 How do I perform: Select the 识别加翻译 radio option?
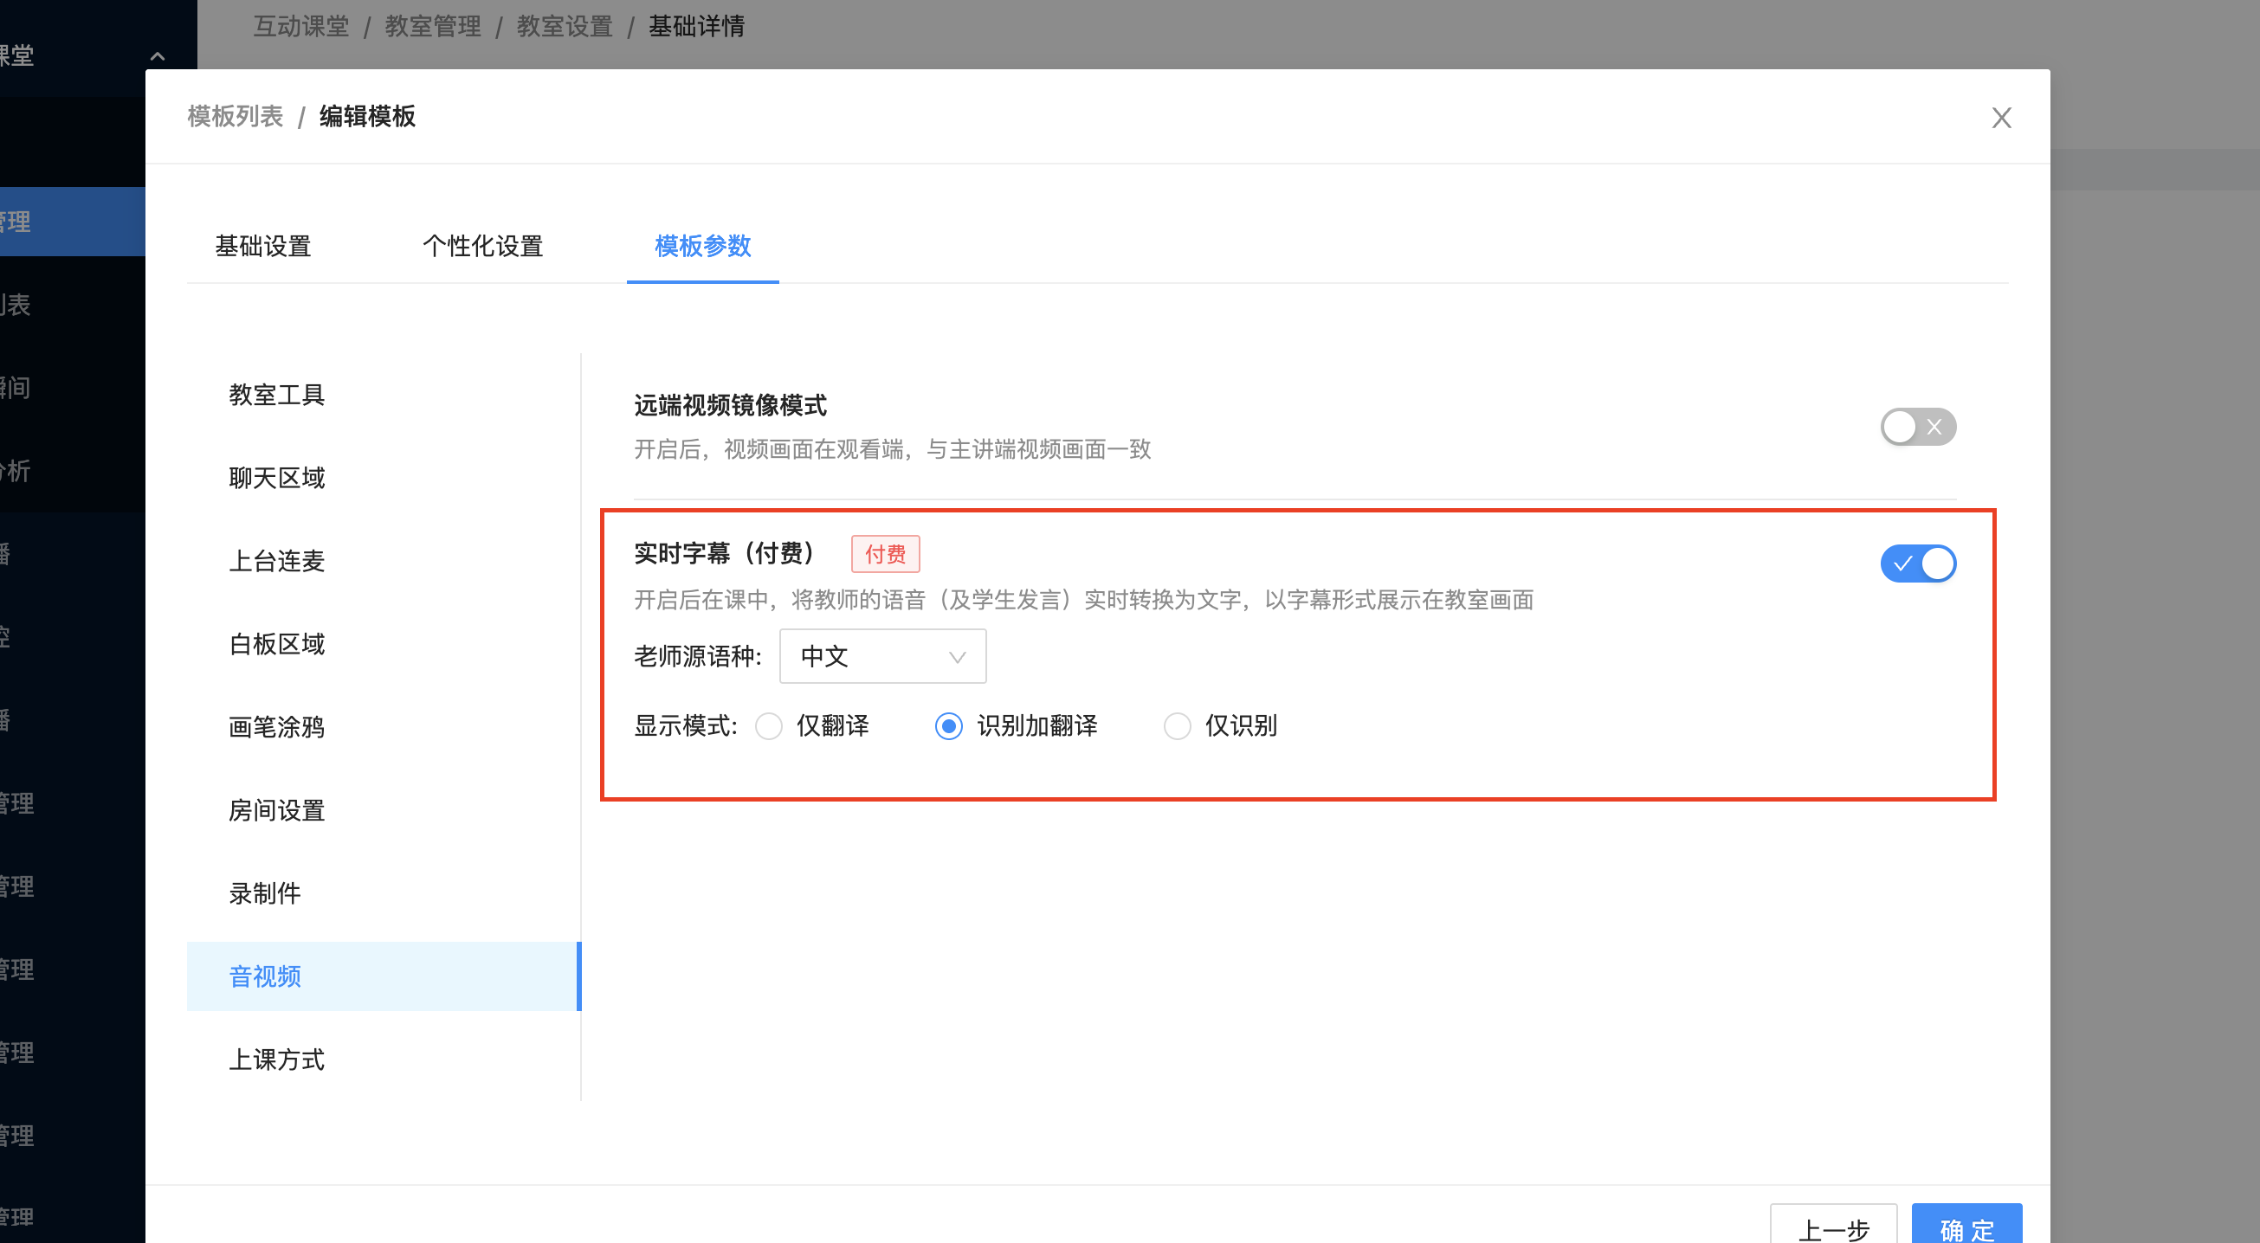pos(948,726)
